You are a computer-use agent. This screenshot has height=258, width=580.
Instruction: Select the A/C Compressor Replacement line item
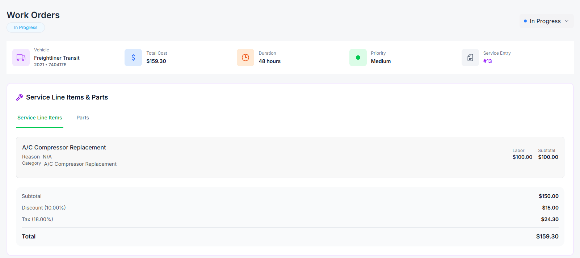(64, 147)
